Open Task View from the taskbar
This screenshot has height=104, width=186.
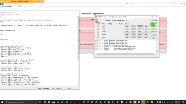pos(40,102)
